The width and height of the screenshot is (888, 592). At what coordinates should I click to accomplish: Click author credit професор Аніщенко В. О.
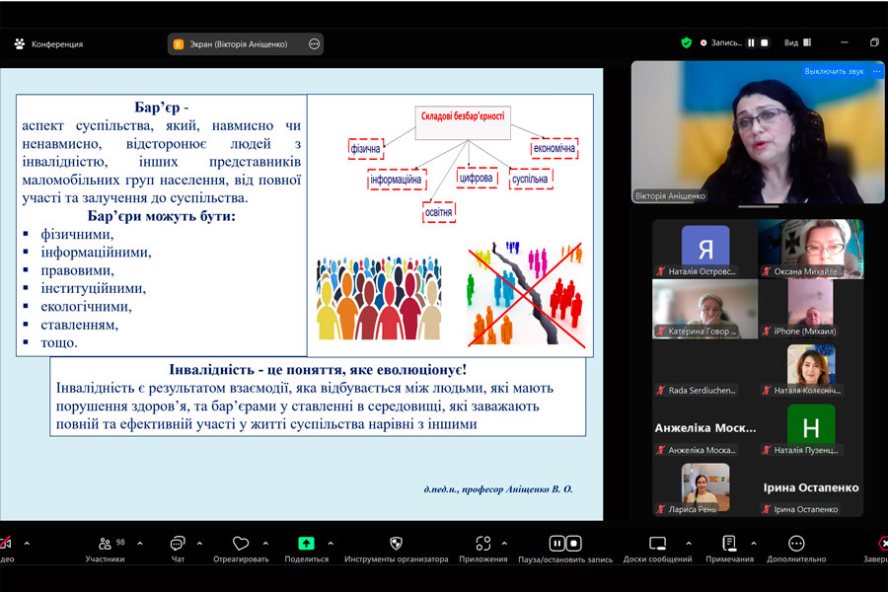[498, 489]
